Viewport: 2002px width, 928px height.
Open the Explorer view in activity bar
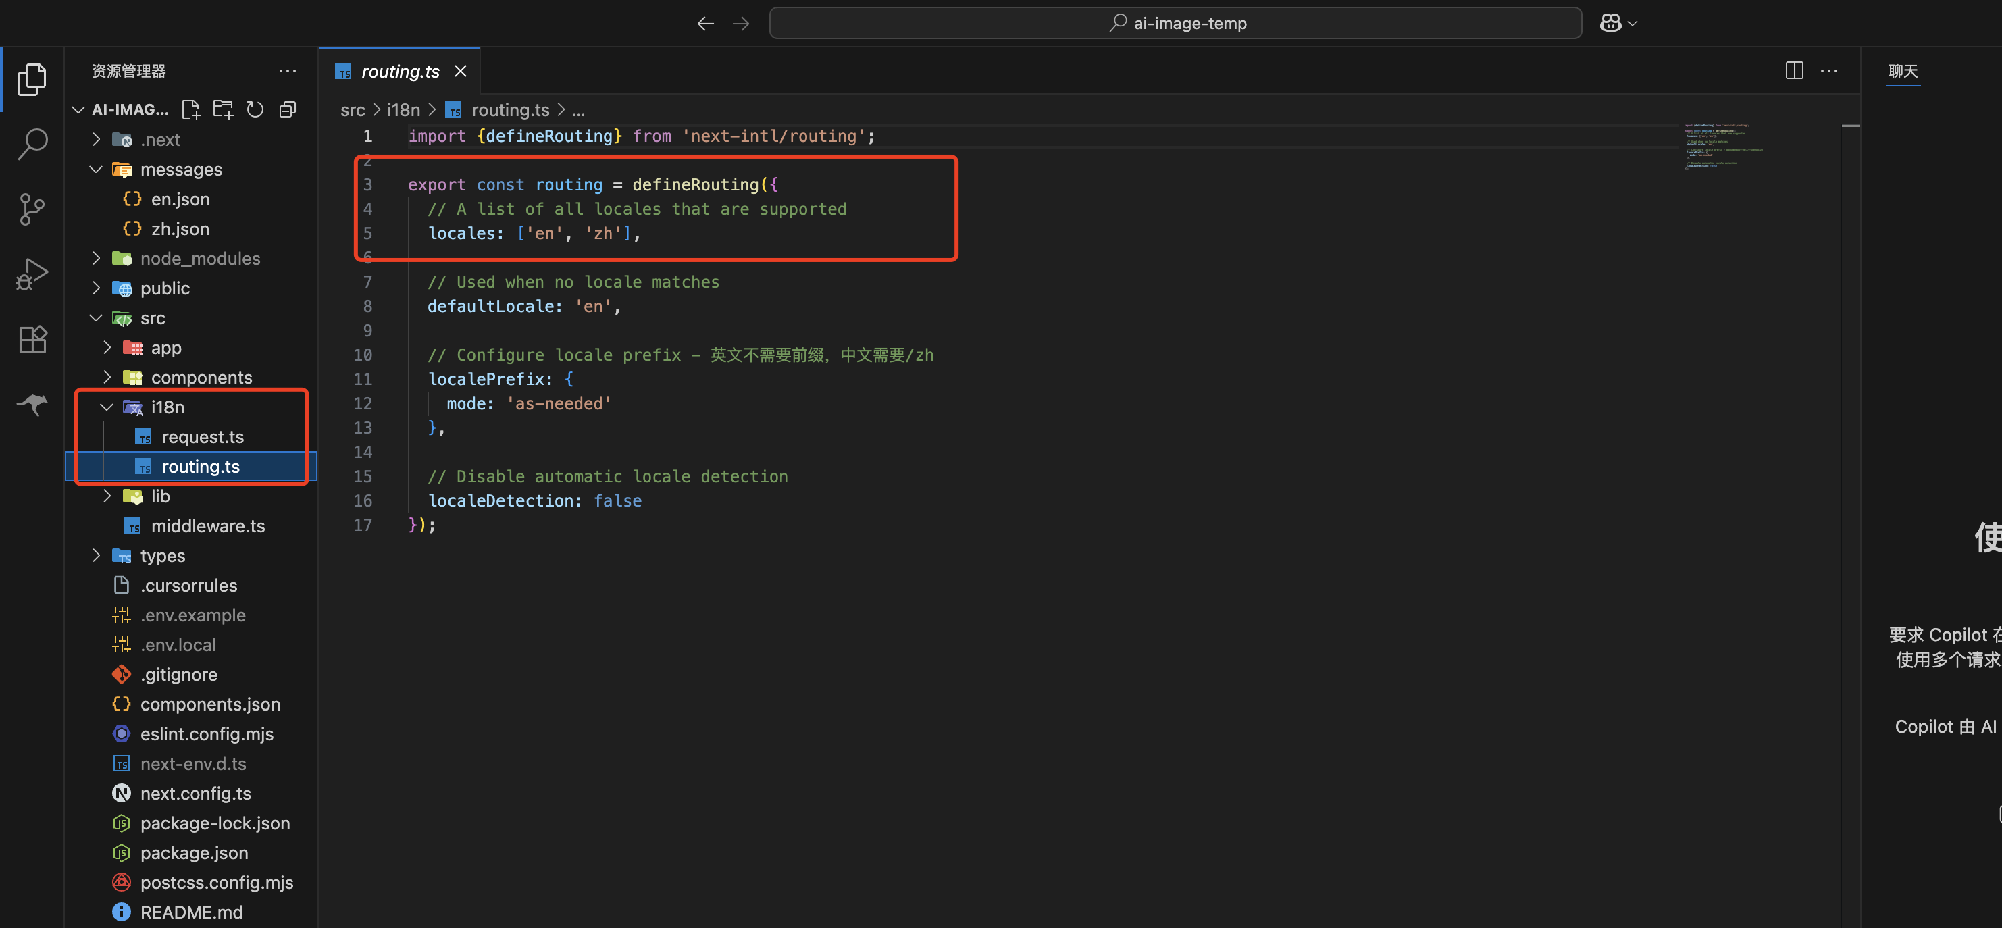coord(32,79)
